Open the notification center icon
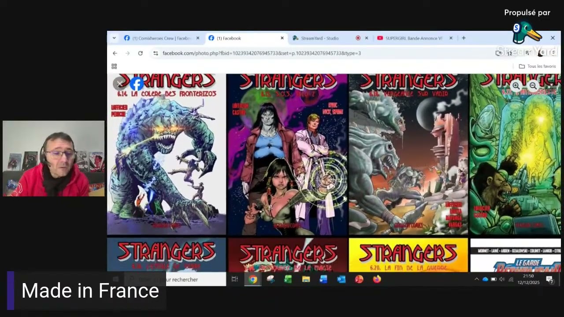564x317 pixels. coord(549,279)
